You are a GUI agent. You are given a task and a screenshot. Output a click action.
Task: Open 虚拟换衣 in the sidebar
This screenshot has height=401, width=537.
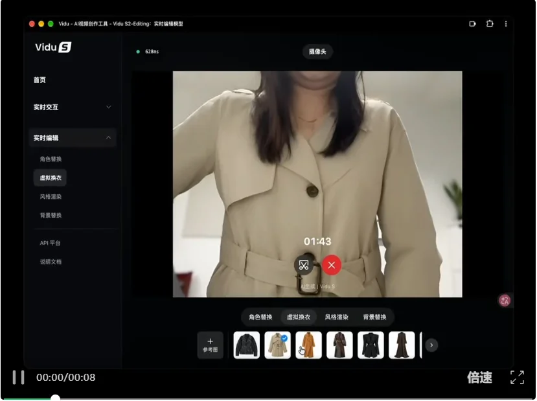click(51, 178)
